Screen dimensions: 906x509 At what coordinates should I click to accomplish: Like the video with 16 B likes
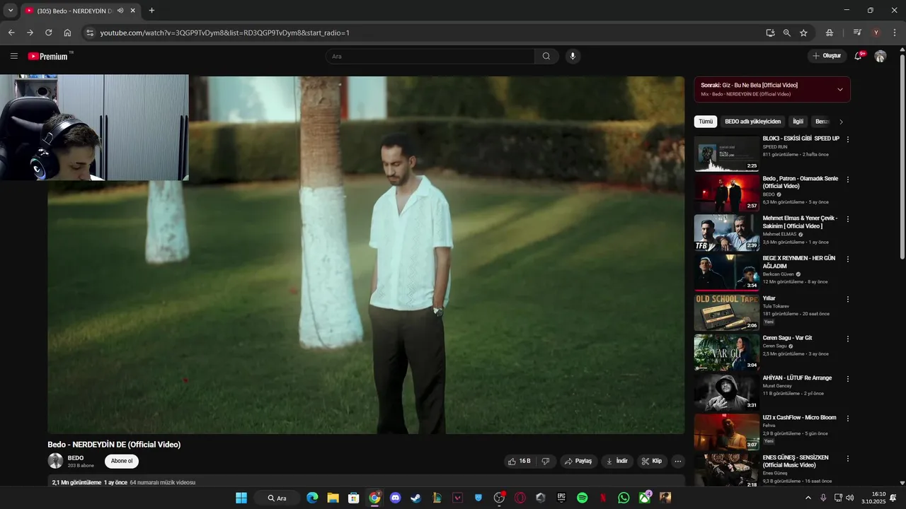(x=519, y=461)
